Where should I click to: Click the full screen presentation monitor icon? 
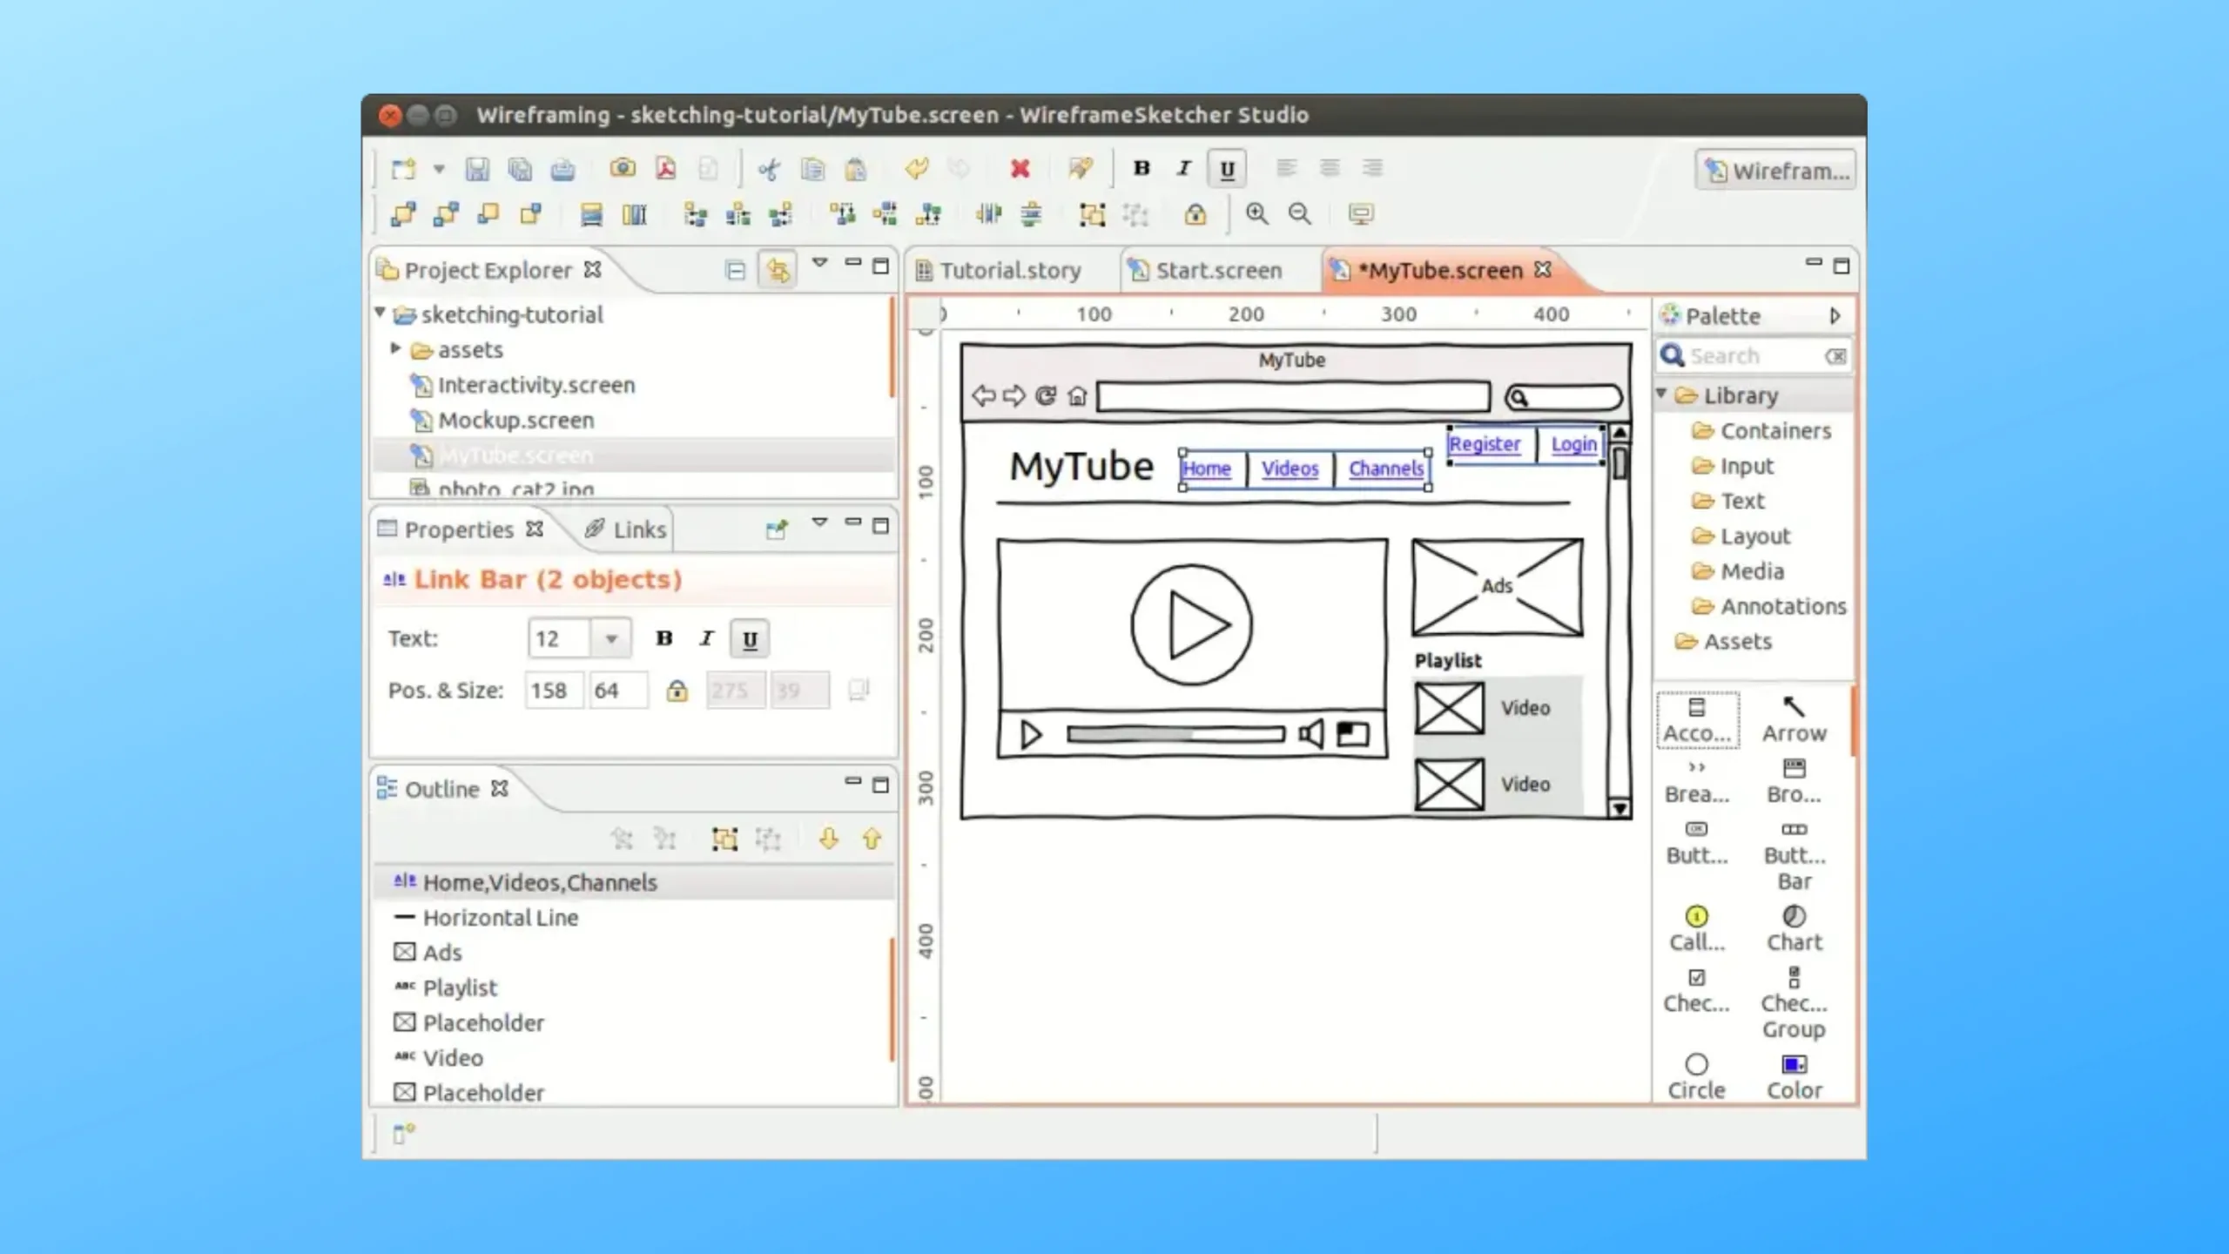[x=1361, y=214]
